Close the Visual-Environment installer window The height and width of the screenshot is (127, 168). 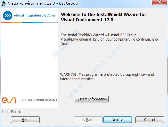click(x=160, y=2)
